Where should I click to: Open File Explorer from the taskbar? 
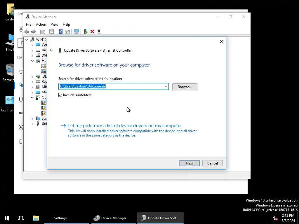(36, 218)
